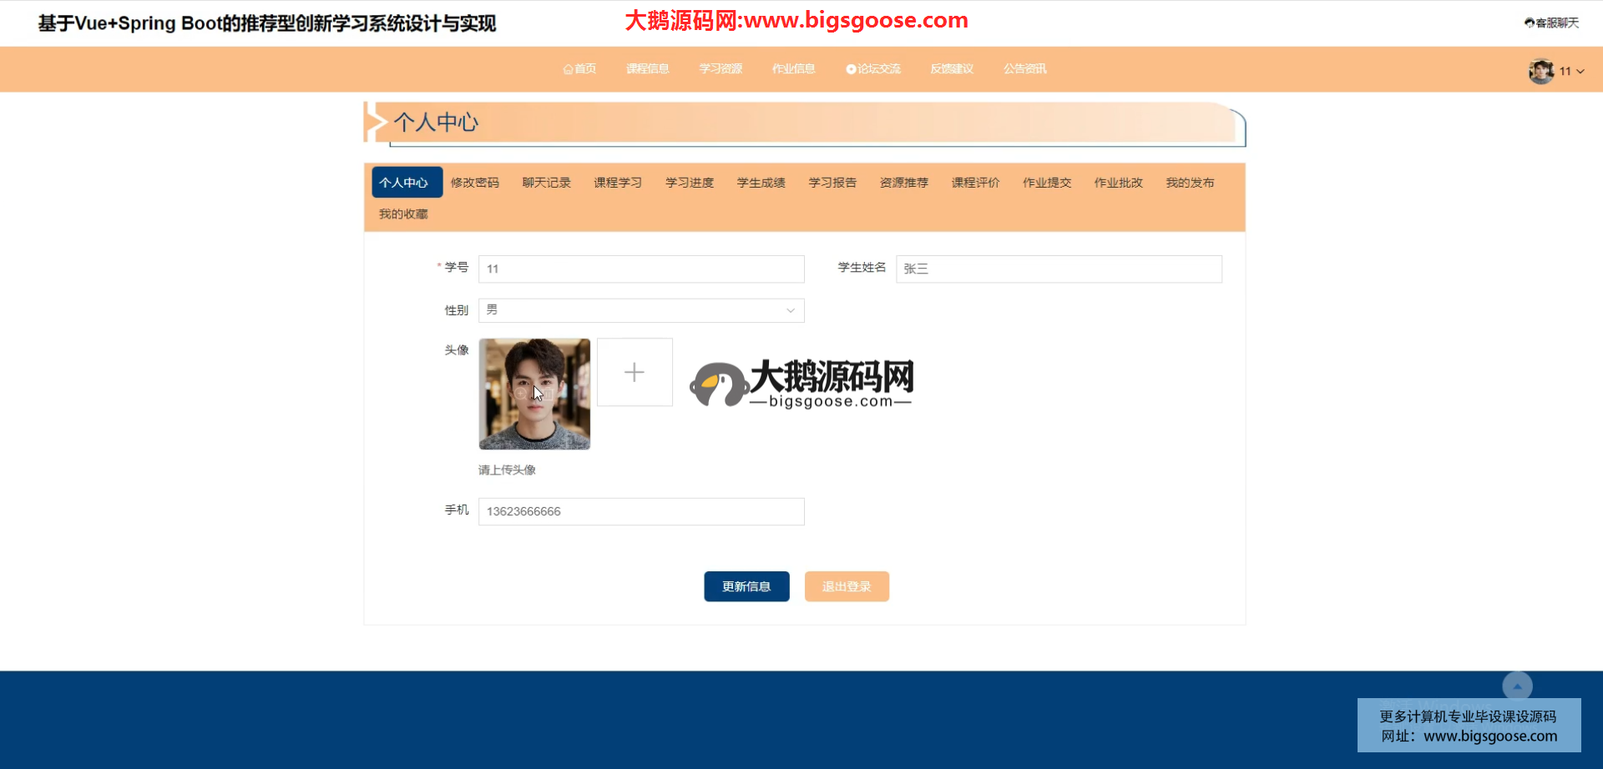This screenshot has height=769, width=1603.
Task: Expand the user 11 account dropdown arrow
Action: coord(1580,72)
